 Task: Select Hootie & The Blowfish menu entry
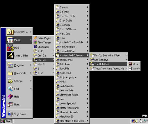(72, 42)
